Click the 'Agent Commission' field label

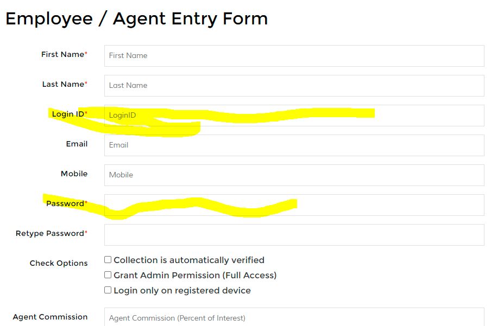[x=50, y=317]
